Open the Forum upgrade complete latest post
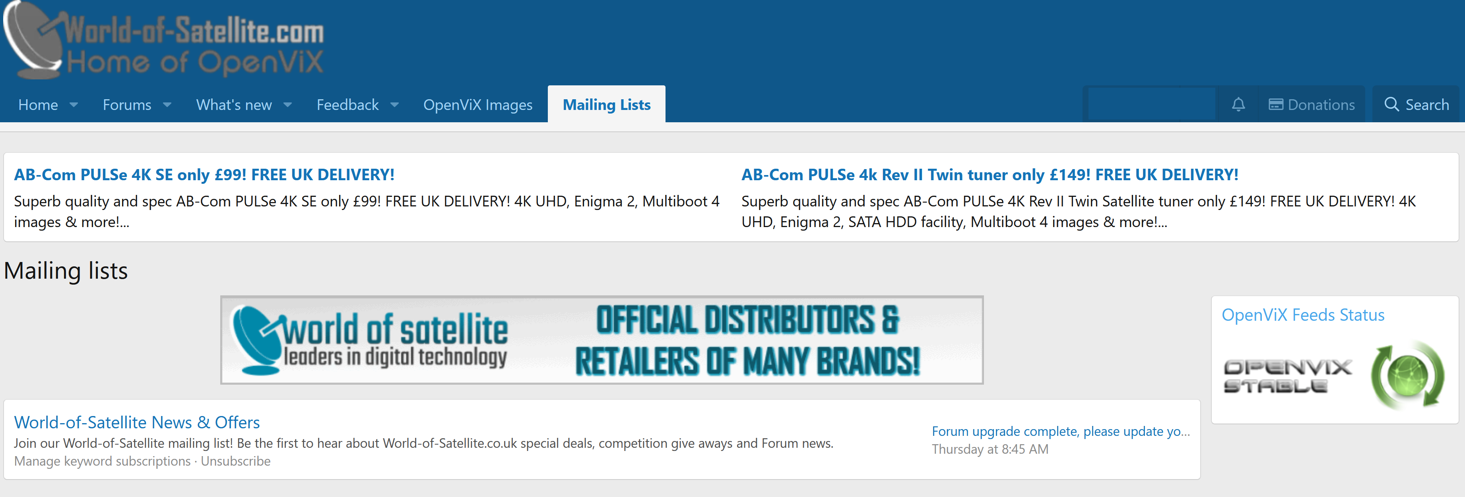 pos(1061,431)
